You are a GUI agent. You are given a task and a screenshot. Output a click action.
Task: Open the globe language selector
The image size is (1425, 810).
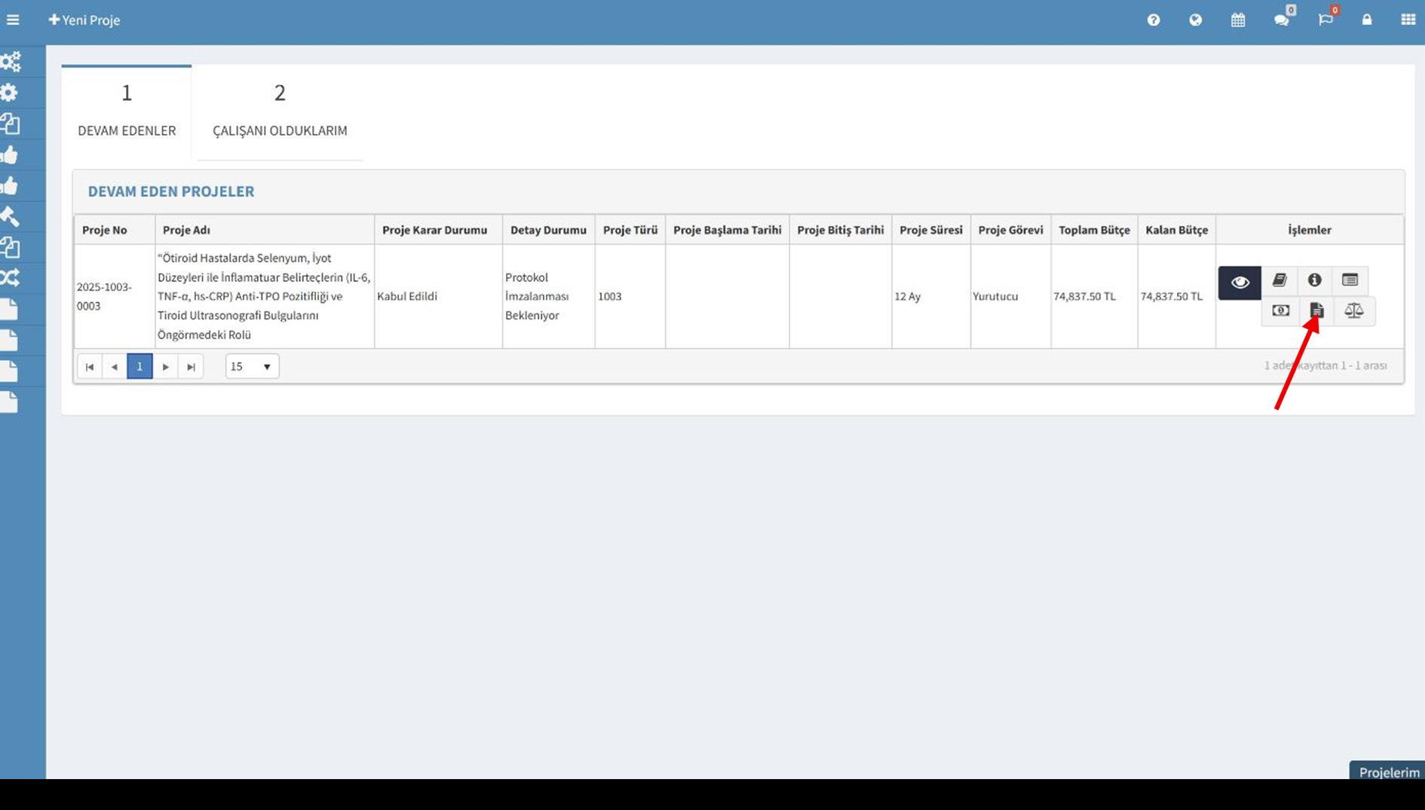tap(1196, 20)
